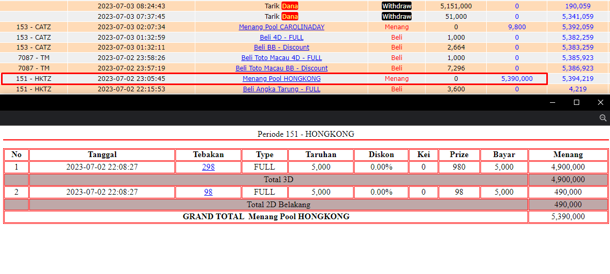Image resolution: width=610 pixels, height=274 pixels.
Task: Click the zoom out magnifier icon
Action: (x=603, y=118)
